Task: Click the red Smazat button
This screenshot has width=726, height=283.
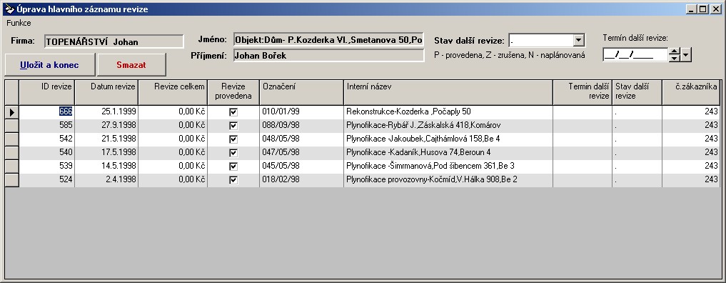Action: (x=131, y=65)
